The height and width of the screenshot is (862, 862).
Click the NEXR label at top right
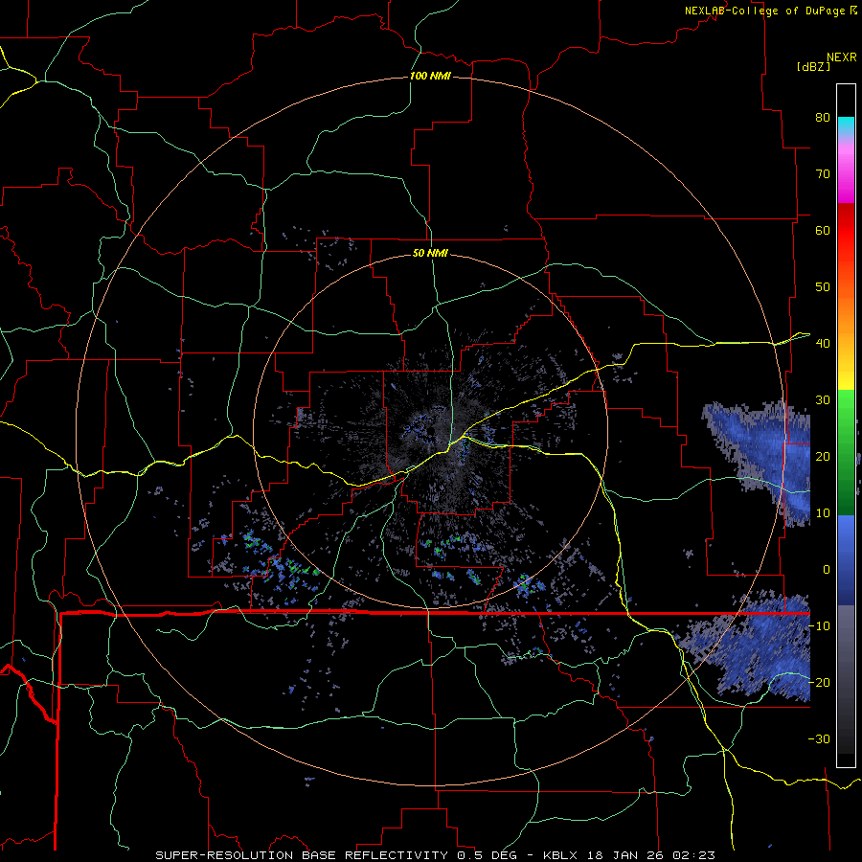(842, 57)
